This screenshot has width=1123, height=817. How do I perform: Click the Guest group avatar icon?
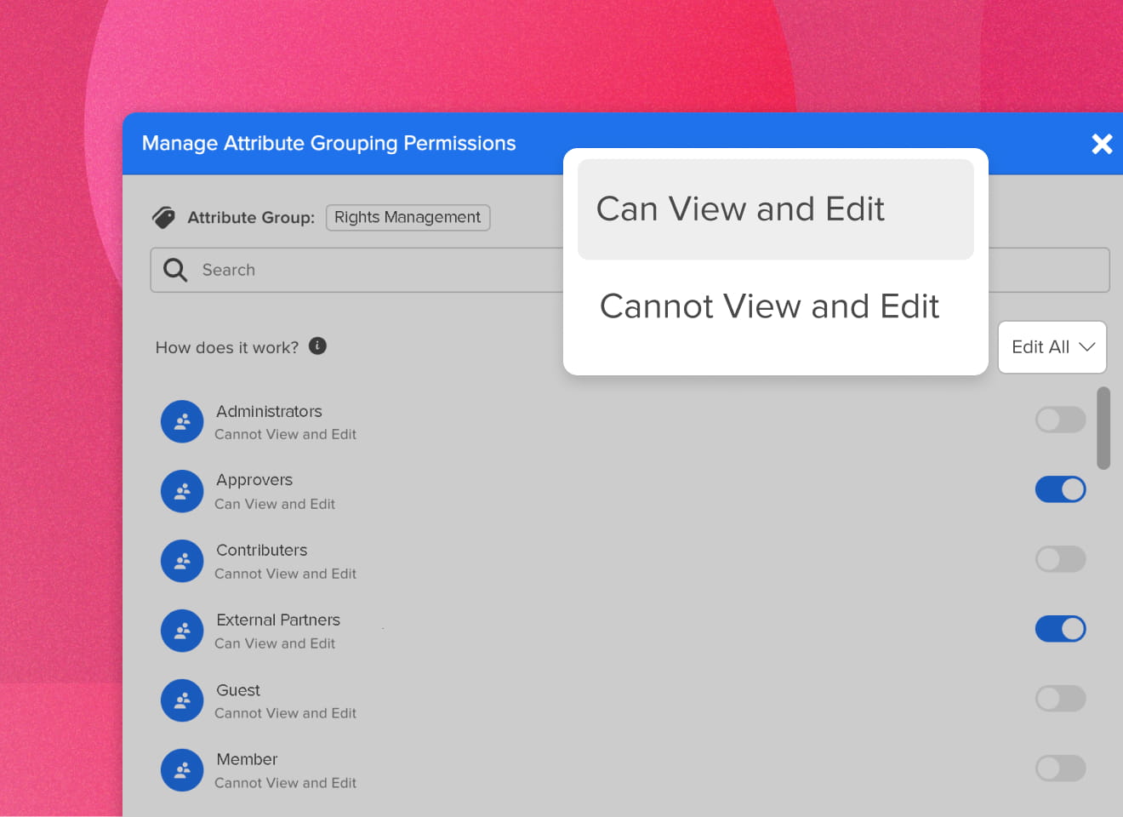[x=182, y=700]
